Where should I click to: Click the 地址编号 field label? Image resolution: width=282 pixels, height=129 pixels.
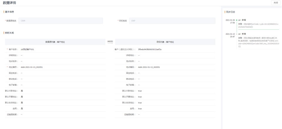pos(13,67)
